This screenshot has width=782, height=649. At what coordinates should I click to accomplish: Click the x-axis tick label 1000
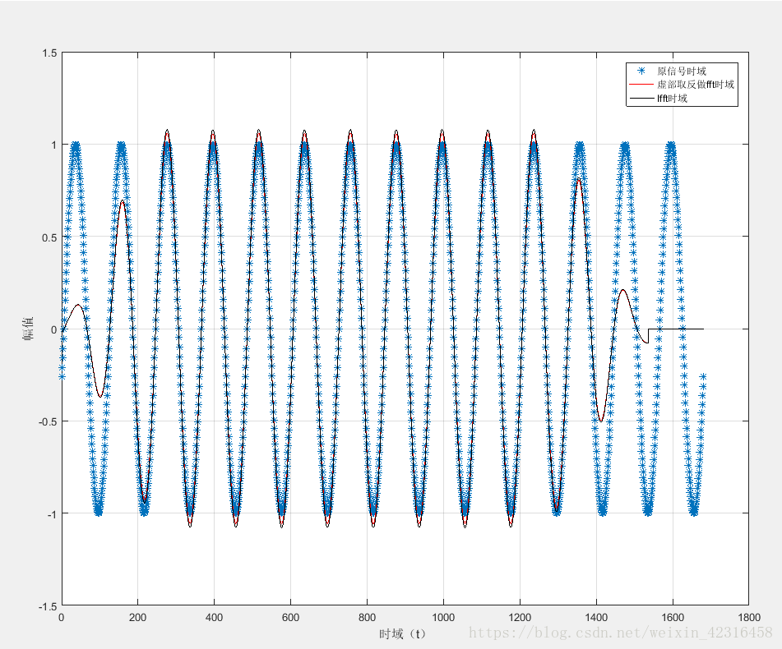tap(443, 618)
